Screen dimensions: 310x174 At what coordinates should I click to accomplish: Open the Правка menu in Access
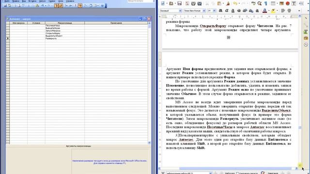15,1
